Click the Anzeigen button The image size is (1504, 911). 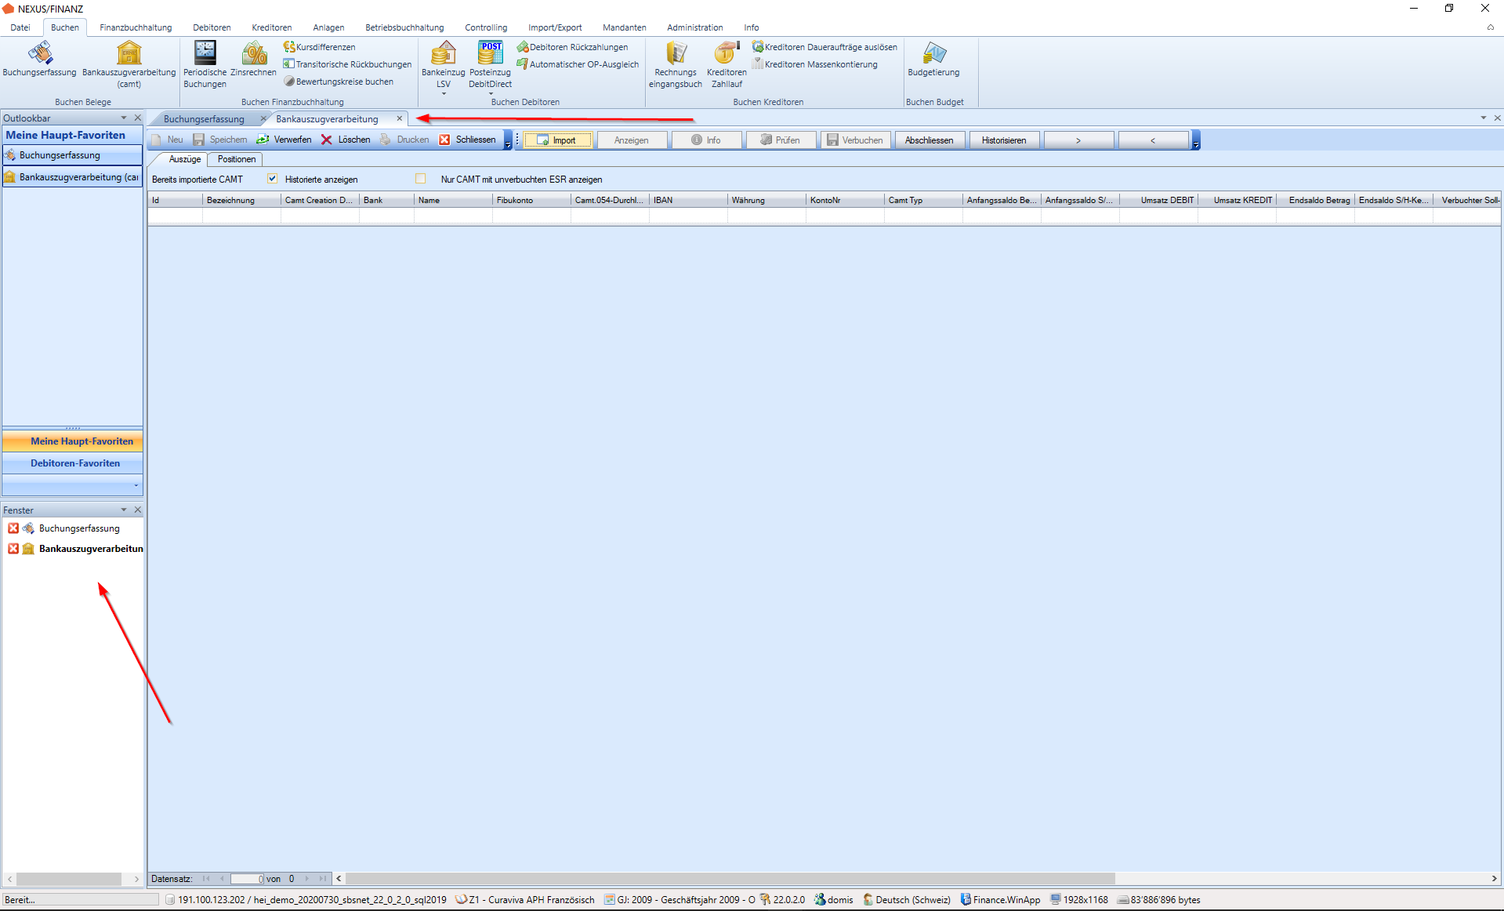pos(632,140)
